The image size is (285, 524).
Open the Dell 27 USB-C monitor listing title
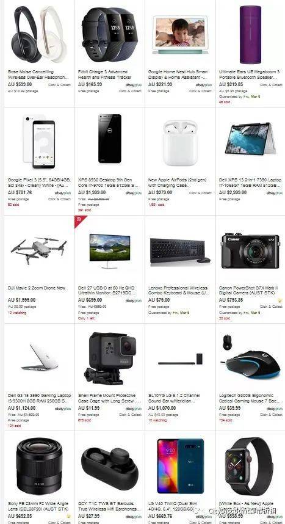(x=107, y=291)
